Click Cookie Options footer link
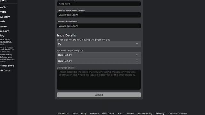Viewport: 205px width, 115px height. 178,114
